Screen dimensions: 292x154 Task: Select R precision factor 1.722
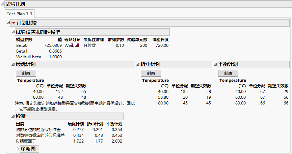point(78,141)
